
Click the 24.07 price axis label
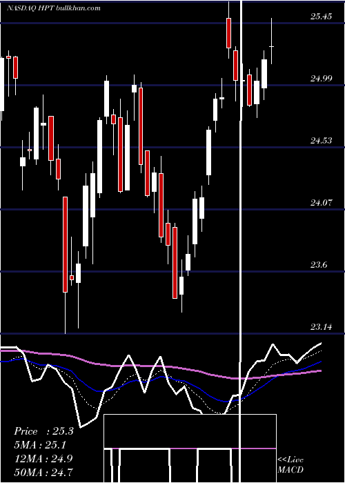(322, 202)
